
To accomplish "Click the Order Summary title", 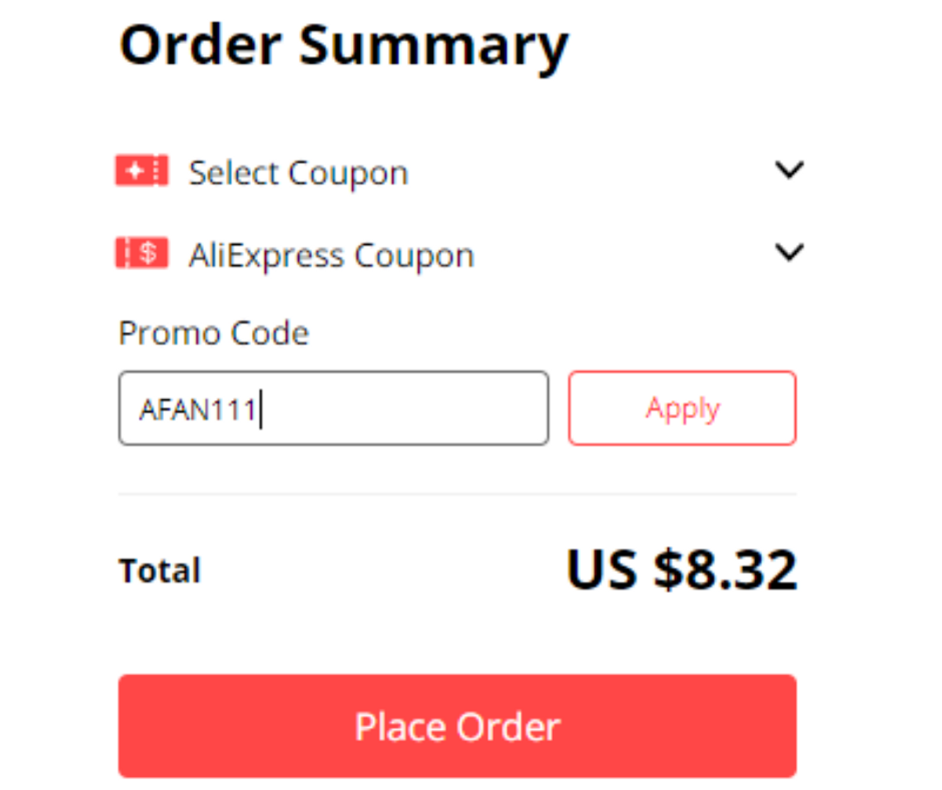I will [344, 44].
